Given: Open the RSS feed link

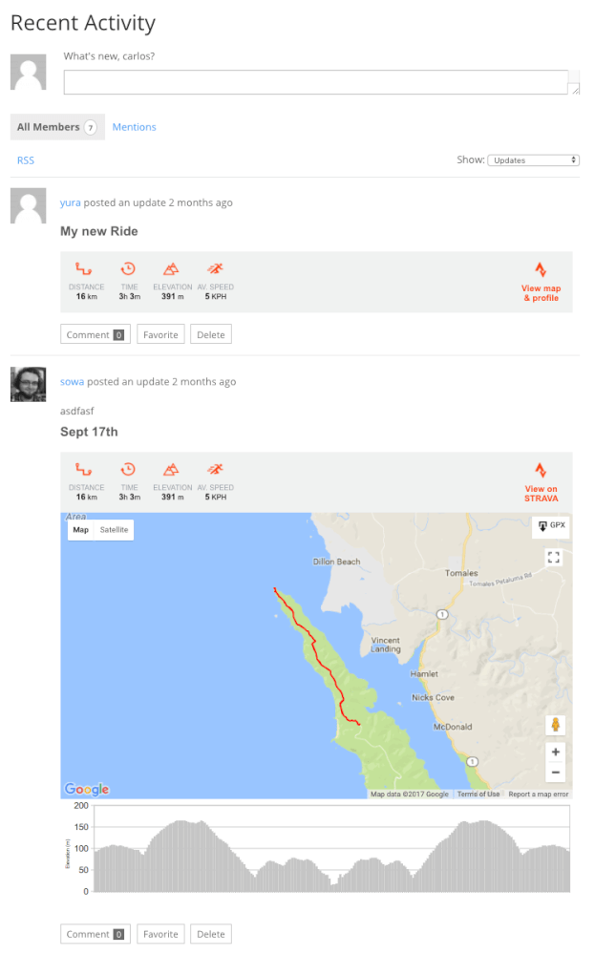Looking at the screenshot, I should (26, 160).
